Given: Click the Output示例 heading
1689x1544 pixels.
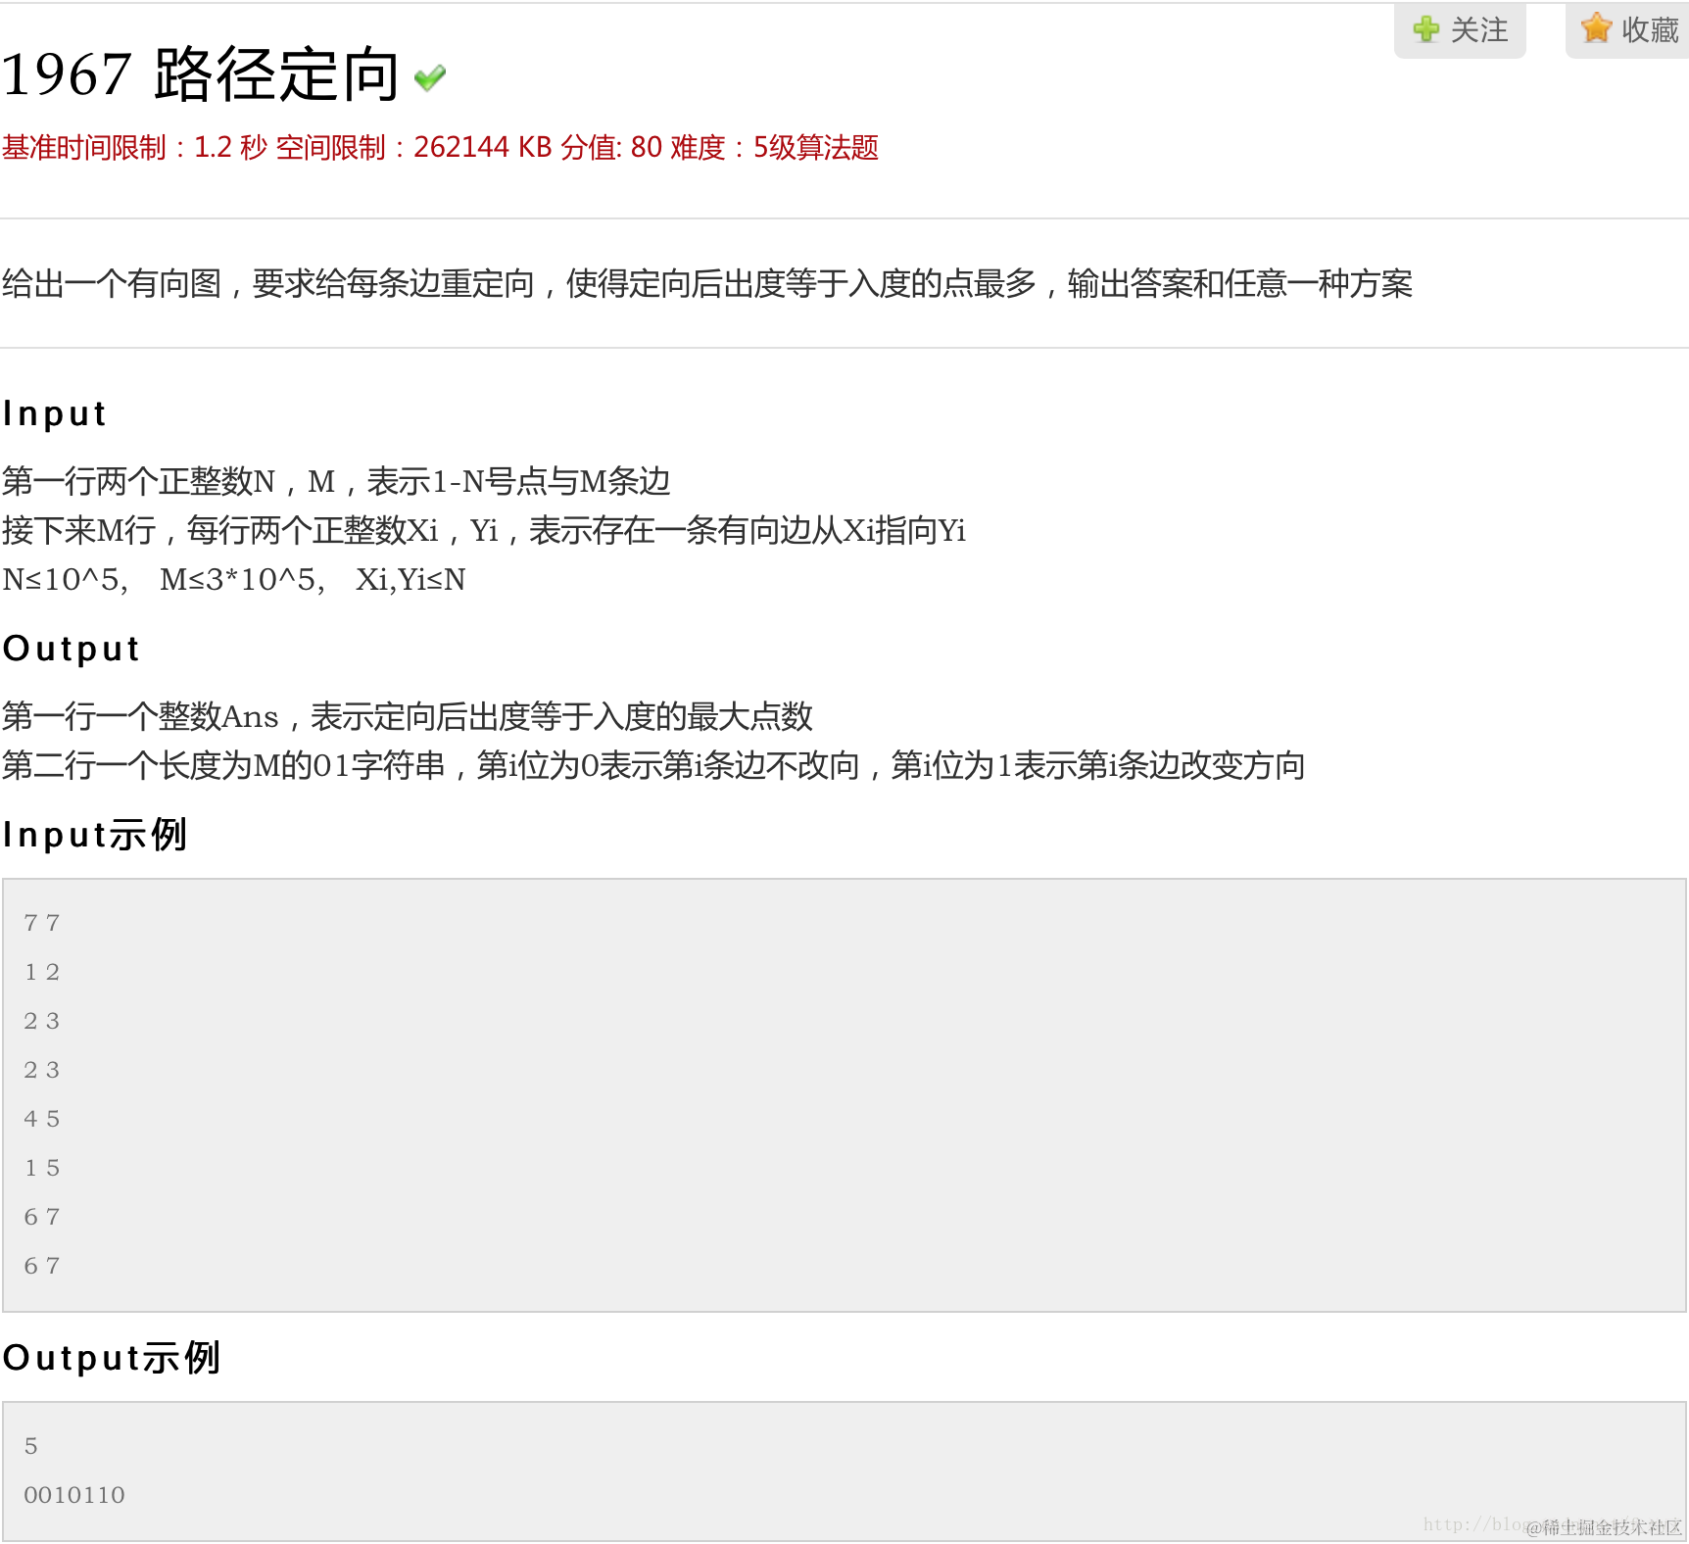Looking at the screenshot, I should pyautogui.click(x=112, y=1358).
